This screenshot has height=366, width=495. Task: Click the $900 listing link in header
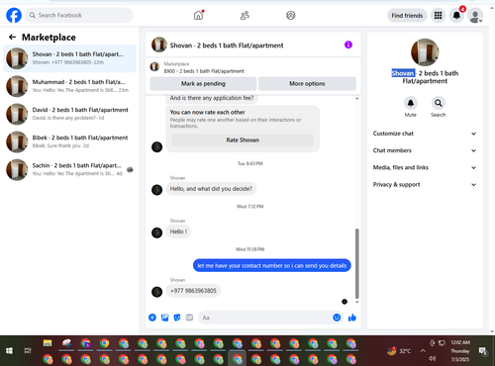point(204,71)
